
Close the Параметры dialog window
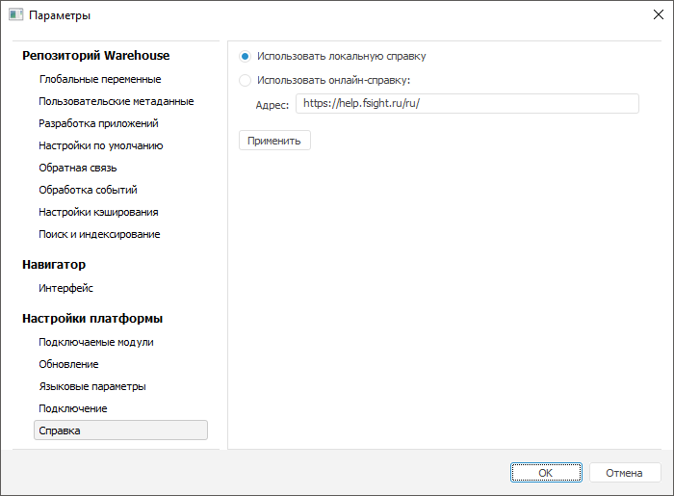pos(657,16)
